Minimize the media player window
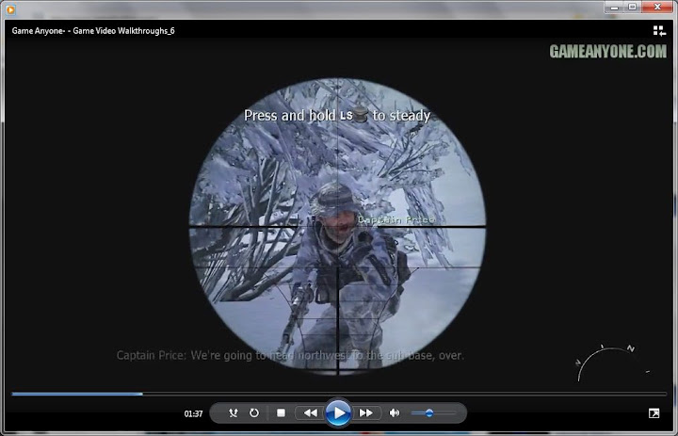678x436 pixels. (x=614, y=7)
